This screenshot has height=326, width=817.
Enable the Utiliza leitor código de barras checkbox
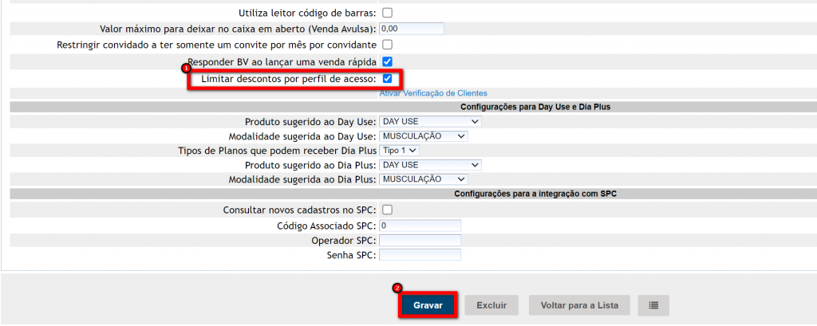point(387,13)
